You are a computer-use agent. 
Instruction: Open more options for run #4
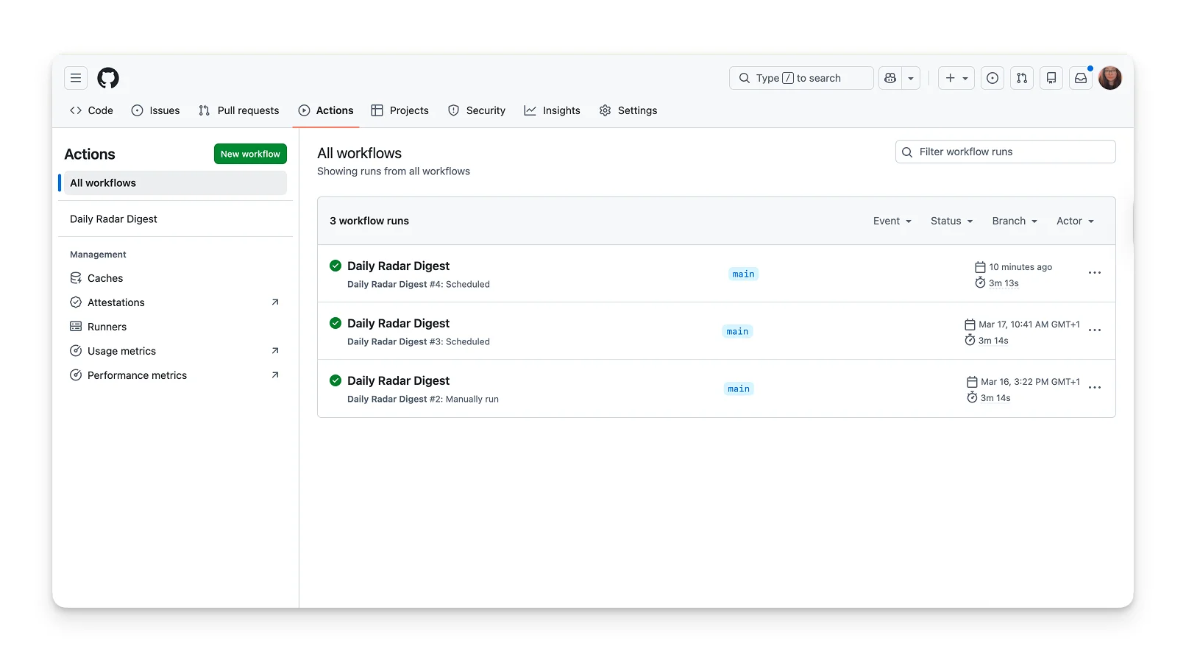pos(1095,273)
